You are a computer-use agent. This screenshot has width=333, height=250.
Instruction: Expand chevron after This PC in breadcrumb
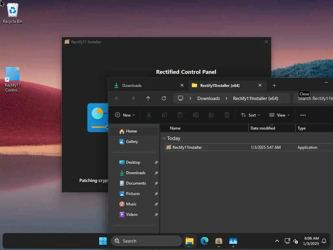pos(190,98)
